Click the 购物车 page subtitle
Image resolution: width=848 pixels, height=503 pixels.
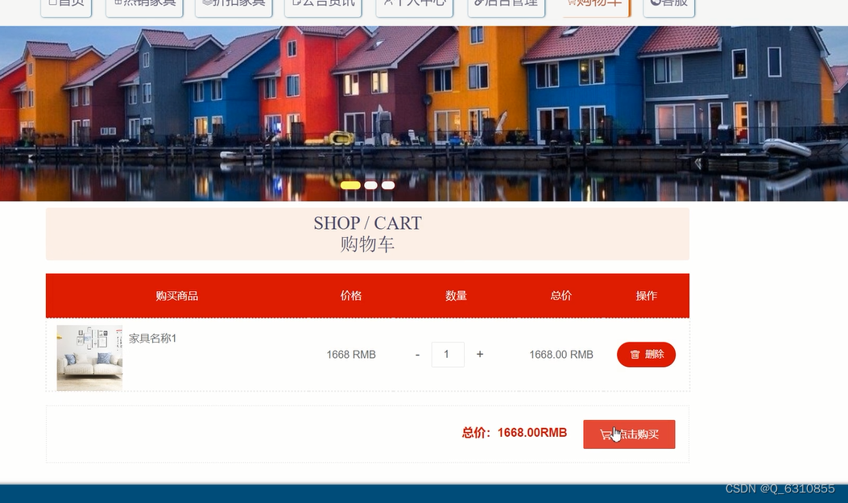click(368, 244)
